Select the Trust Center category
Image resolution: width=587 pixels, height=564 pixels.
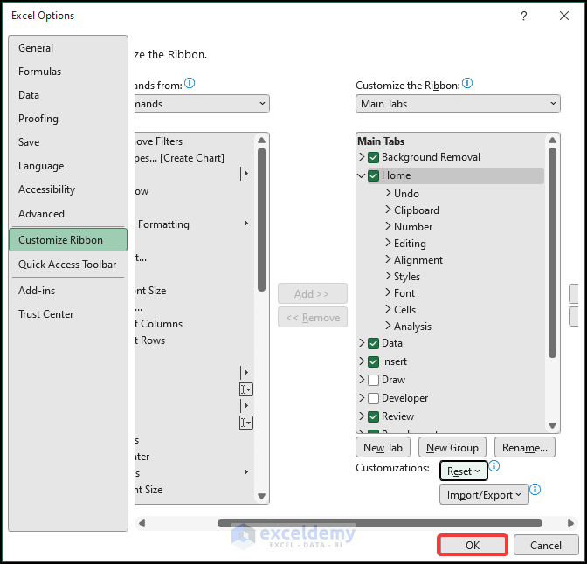(46, 314)
